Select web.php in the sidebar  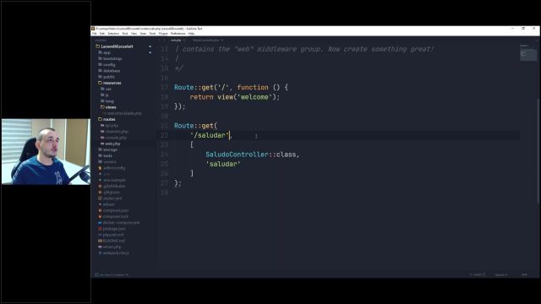tap(111, 144)
